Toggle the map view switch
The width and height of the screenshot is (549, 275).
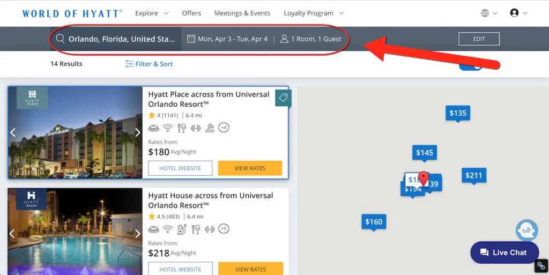(471, 66)
